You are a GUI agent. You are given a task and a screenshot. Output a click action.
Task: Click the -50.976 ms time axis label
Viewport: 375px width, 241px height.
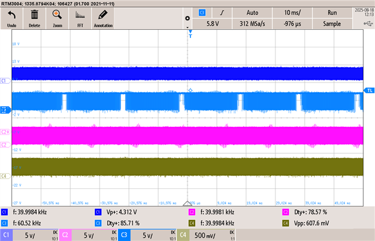pos(50,203)
